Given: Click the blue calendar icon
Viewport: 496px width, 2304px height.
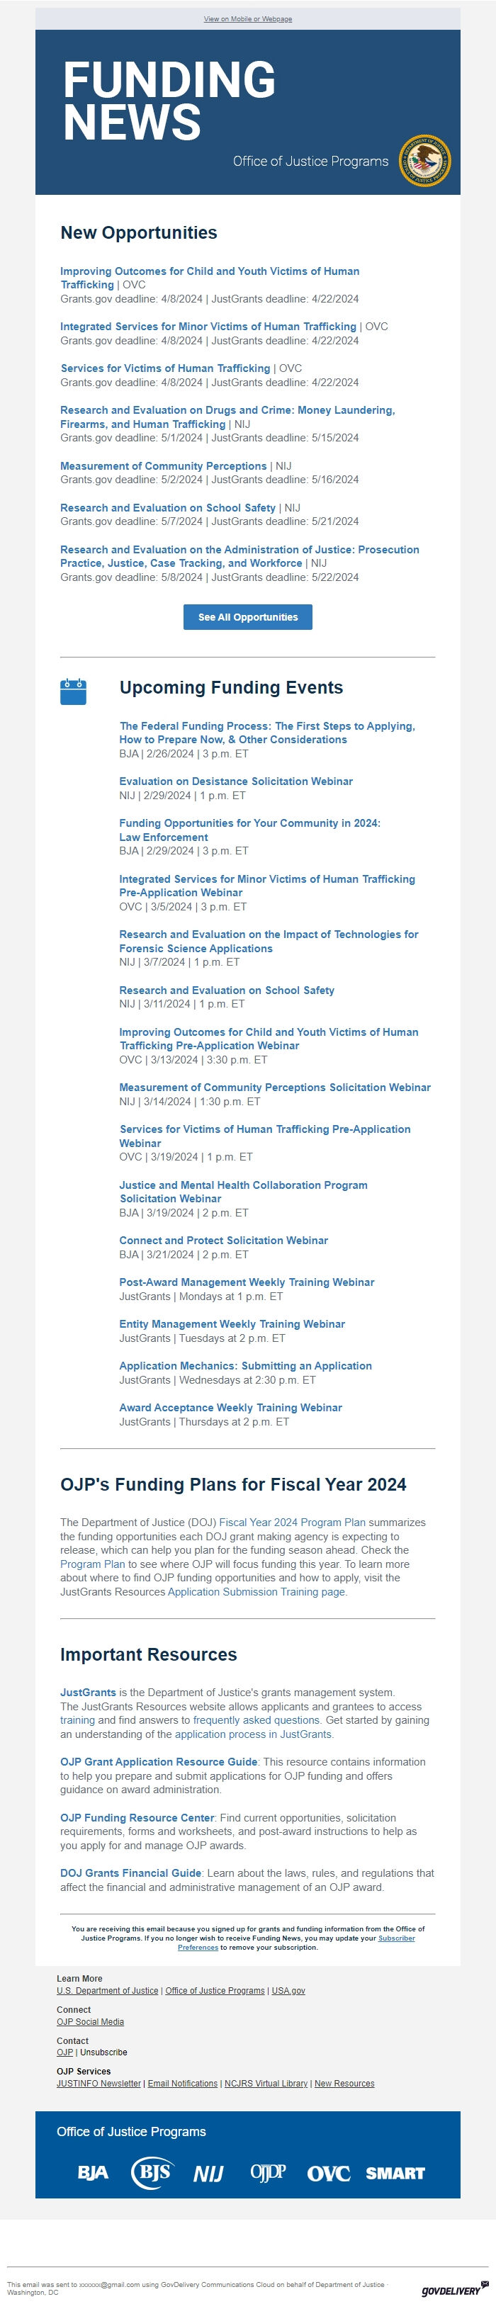Looking at the screenshot, I should coord(74,691).
